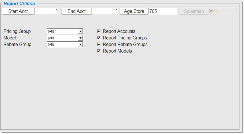Click the Pricing Group label text
The image size is (244, 134).
pyautogui.click(x=17, y=31)
